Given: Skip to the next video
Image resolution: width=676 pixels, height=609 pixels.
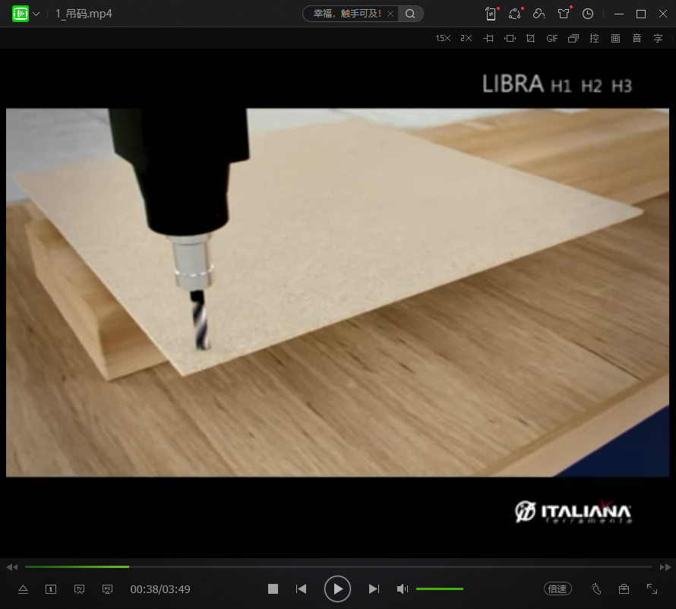Looking at the screenshot, I should pos(374,588).
